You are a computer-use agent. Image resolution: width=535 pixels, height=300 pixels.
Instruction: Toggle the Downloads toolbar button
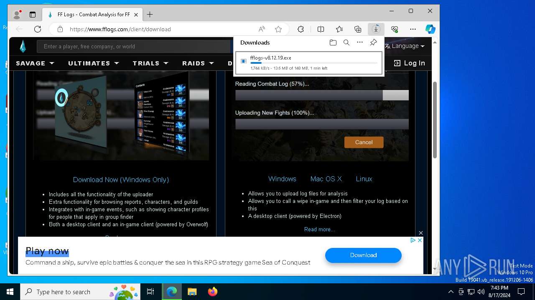click(x=376, y=29)
